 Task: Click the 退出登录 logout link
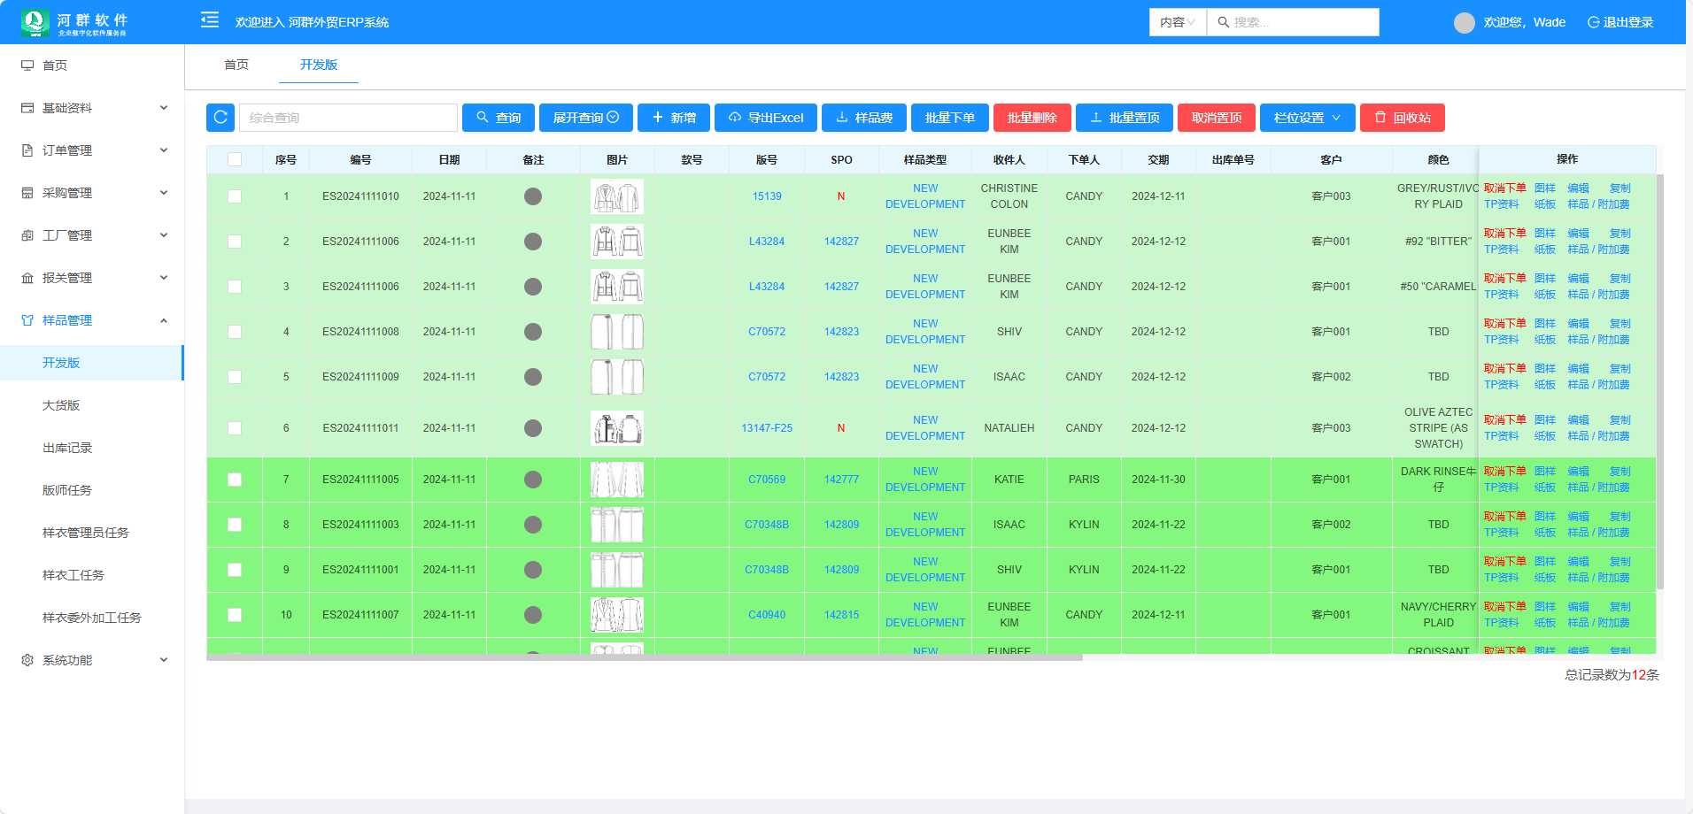click(1620, 22)
